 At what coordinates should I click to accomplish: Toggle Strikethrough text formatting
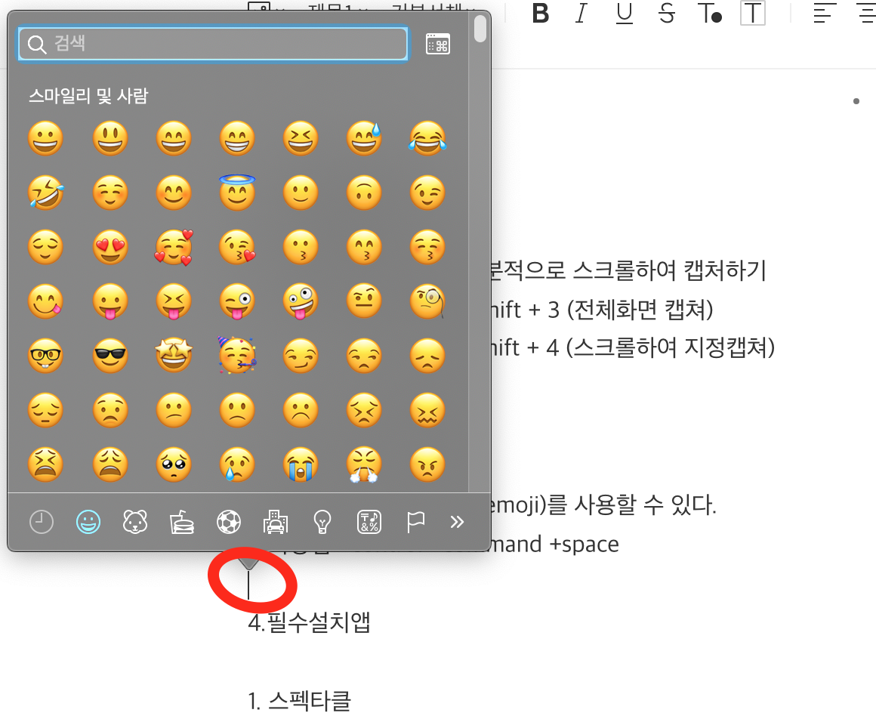(667, 14)
